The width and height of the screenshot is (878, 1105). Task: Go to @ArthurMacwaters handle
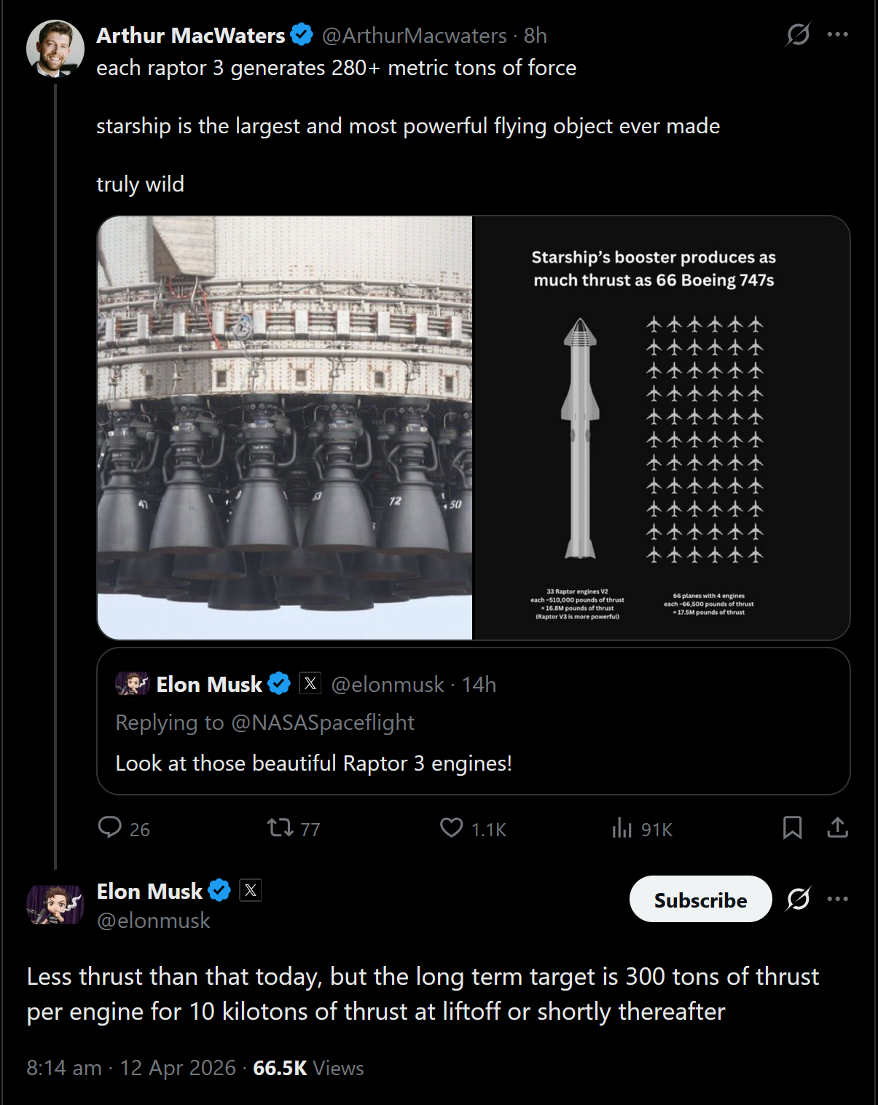pos(414,36)
